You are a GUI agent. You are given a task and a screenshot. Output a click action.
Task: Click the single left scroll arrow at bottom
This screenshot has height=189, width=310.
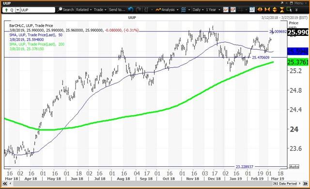pyautogui.click(x=11, y=184)
